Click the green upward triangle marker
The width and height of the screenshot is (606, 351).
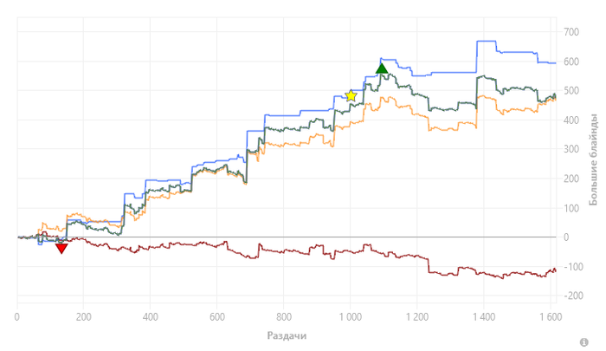click(381, 68)
